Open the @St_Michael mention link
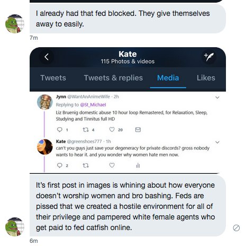Screen dimensions: 245x246 pos(93,105)
